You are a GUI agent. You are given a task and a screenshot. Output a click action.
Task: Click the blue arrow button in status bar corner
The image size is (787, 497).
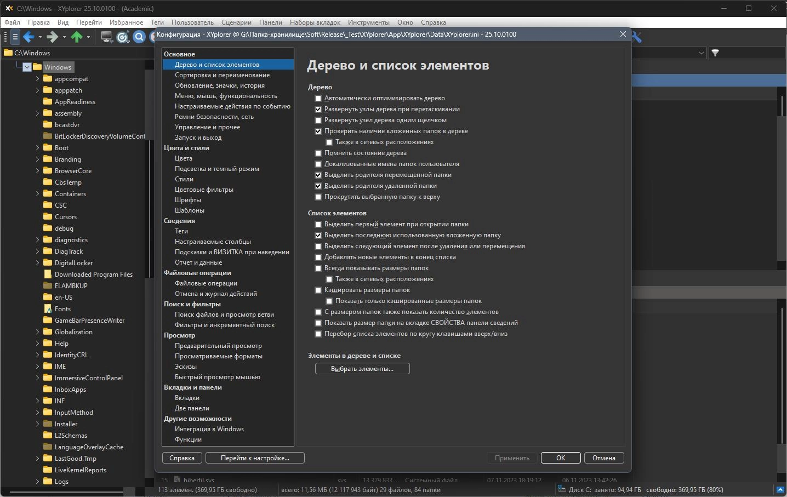point(780,489)
